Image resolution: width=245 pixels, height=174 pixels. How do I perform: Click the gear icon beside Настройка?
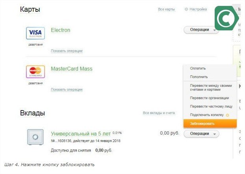(186, 9)
